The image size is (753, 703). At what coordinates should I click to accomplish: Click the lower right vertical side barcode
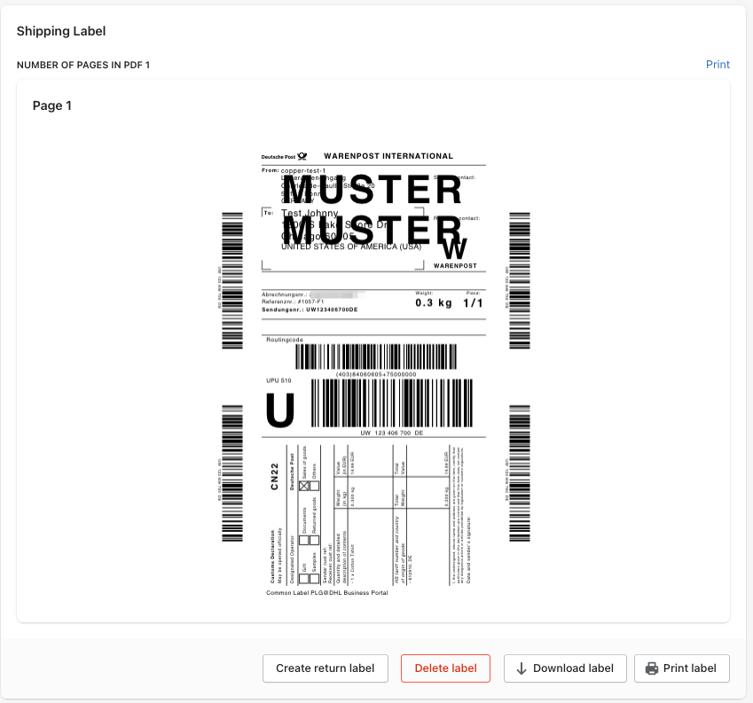[520, 473]
